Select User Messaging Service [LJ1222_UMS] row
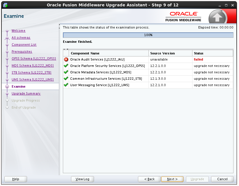 pos(148,85)
